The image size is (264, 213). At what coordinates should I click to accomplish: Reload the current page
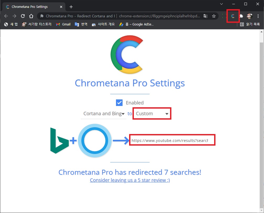click(23, 16)
